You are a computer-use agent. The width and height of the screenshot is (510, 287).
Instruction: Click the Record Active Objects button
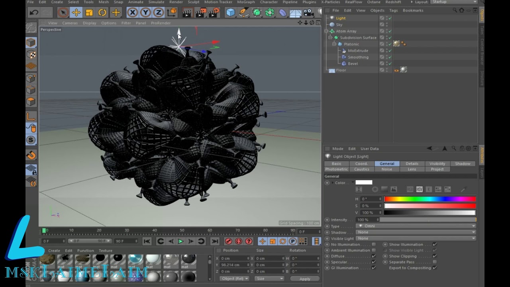pos(228,241)
